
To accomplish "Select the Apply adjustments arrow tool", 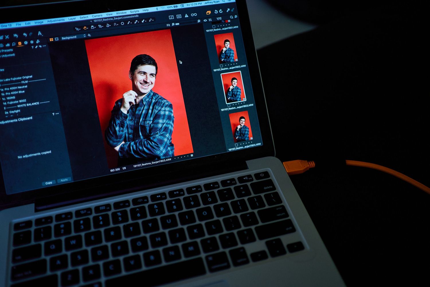I will point(143,21).
